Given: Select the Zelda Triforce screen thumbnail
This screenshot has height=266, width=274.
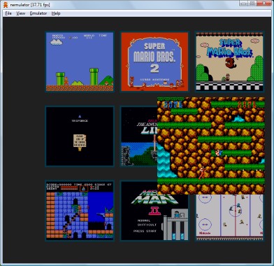Looking at the screenshot, I should [x=80, y=136].
